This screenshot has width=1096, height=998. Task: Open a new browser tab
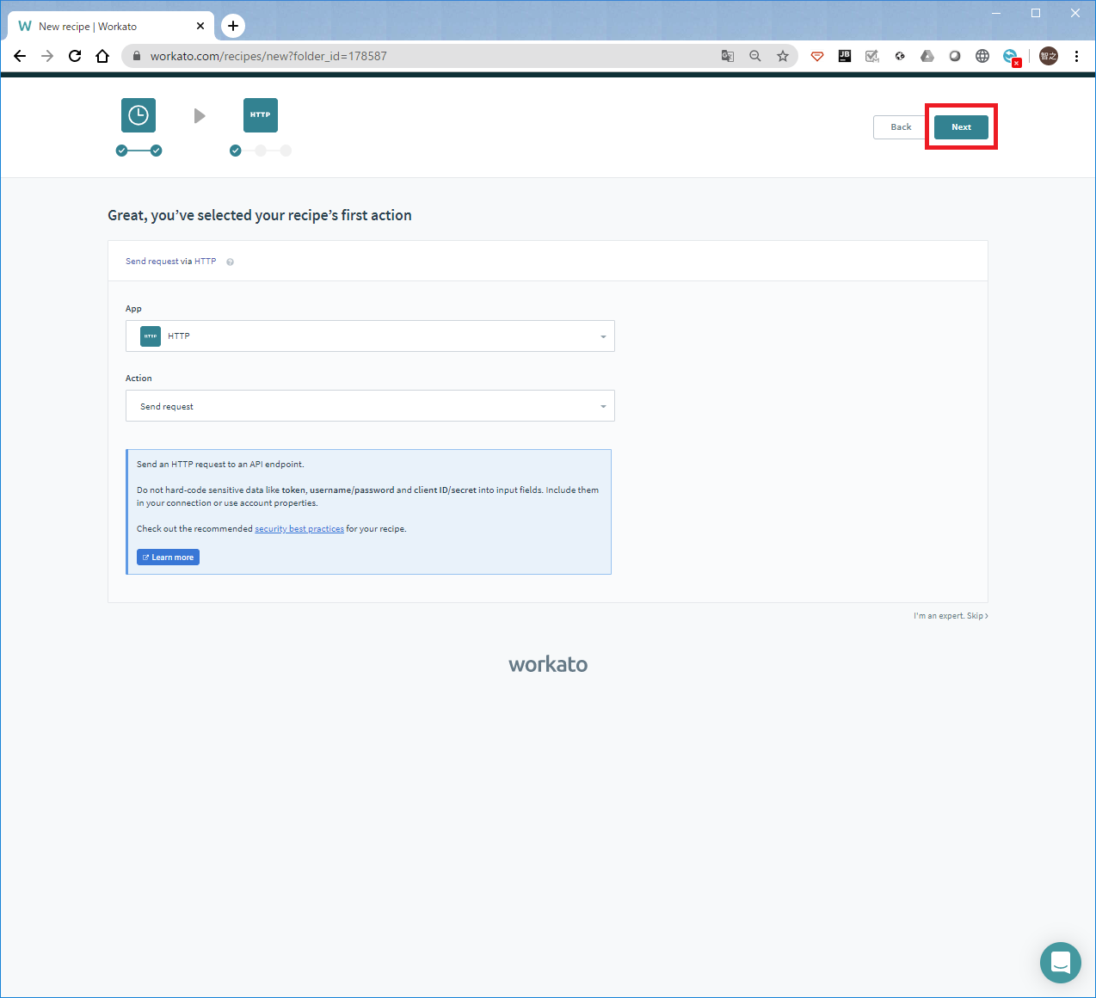tap(233, 26)
